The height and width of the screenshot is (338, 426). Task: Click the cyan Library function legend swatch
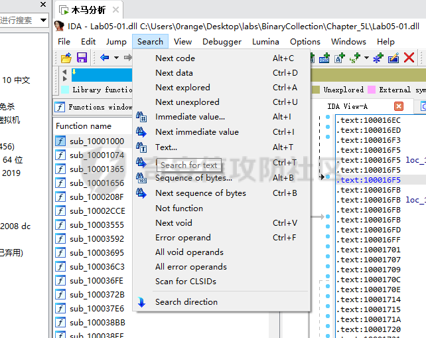coord(65,90)
